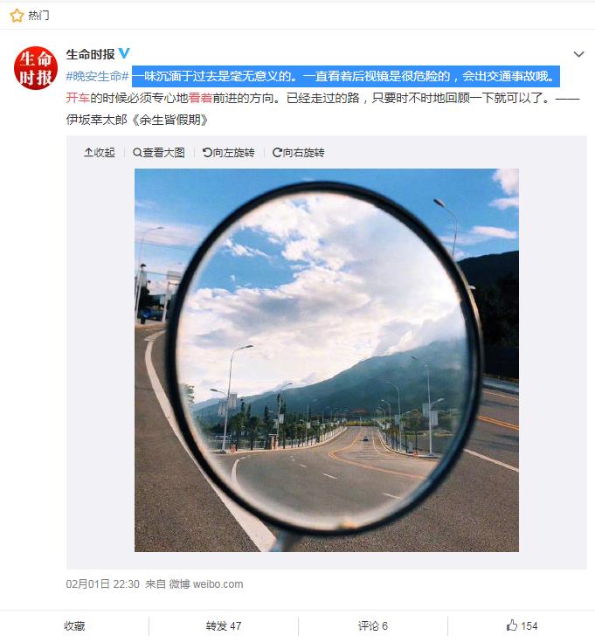Open the 微博 weibo.com source link

click(206, 583)
